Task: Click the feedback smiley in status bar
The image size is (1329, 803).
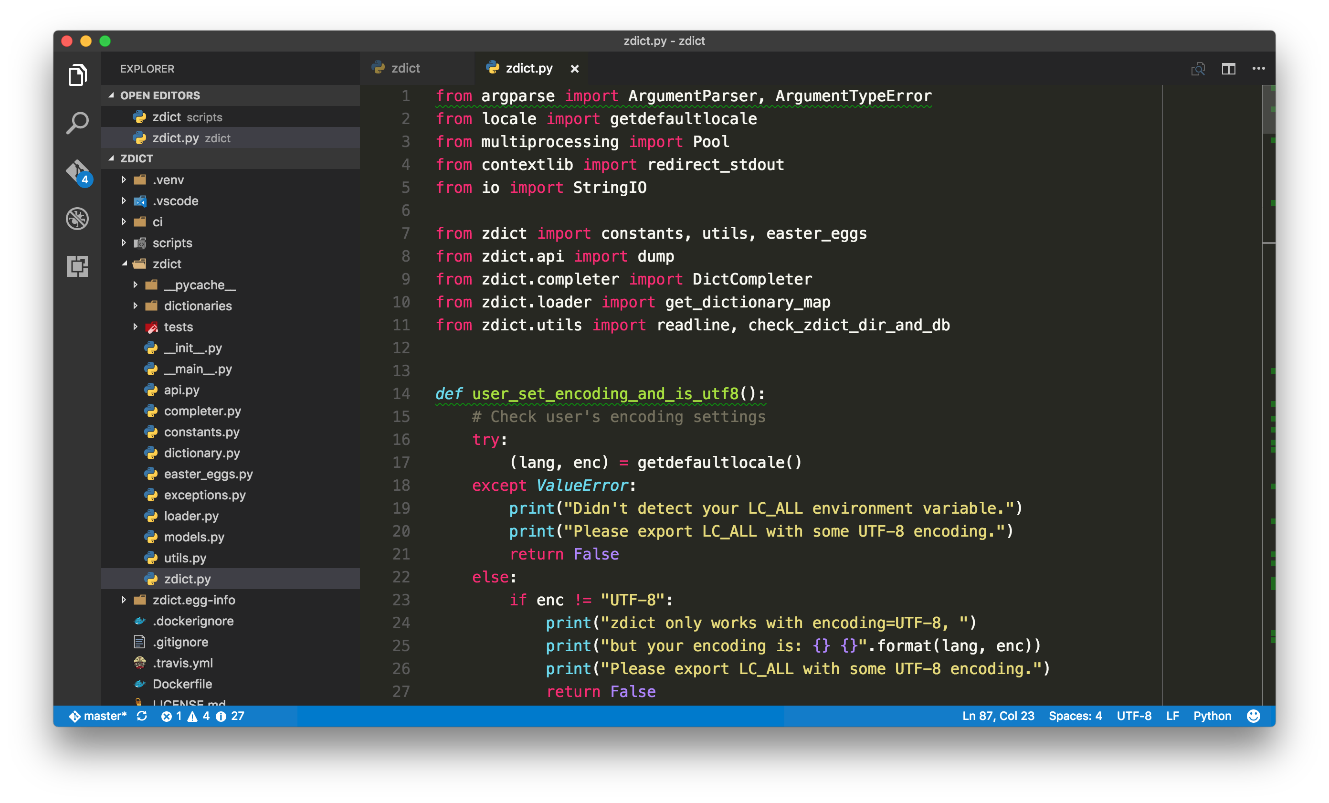Action: tap(1254, 716)
